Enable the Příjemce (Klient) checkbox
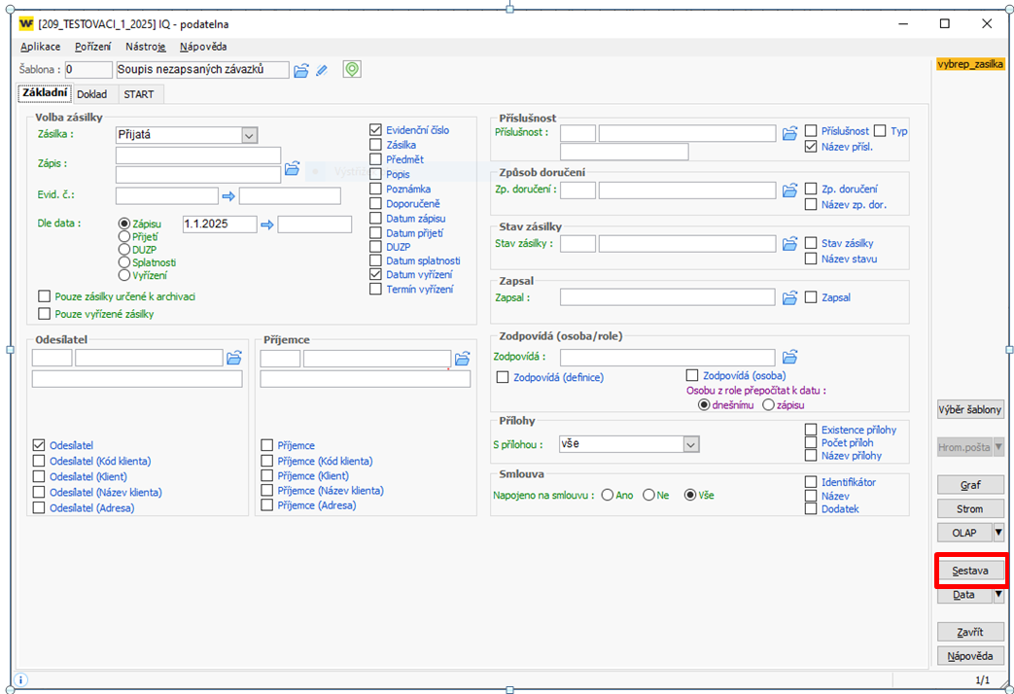The image size is (1014, 694). coord(267,475)
